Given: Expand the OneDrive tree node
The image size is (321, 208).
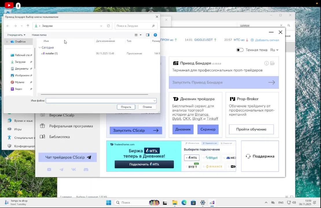Looking at the screenshot, I should (x=7, y=42).
